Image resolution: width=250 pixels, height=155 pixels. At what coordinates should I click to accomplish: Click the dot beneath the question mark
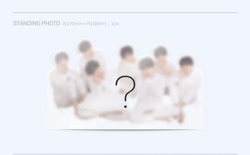click(x=125, y=107)
